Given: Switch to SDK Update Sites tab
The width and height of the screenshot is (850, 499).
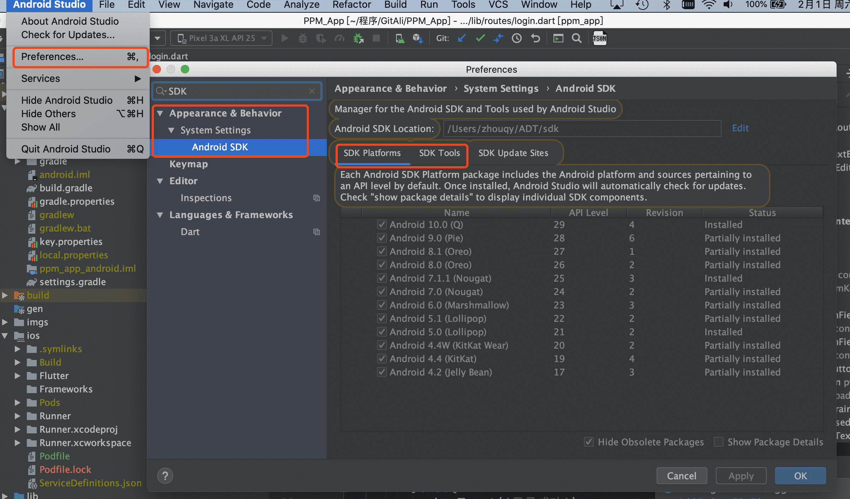Looking at the screenshot, I should click(x=513, y=153).
